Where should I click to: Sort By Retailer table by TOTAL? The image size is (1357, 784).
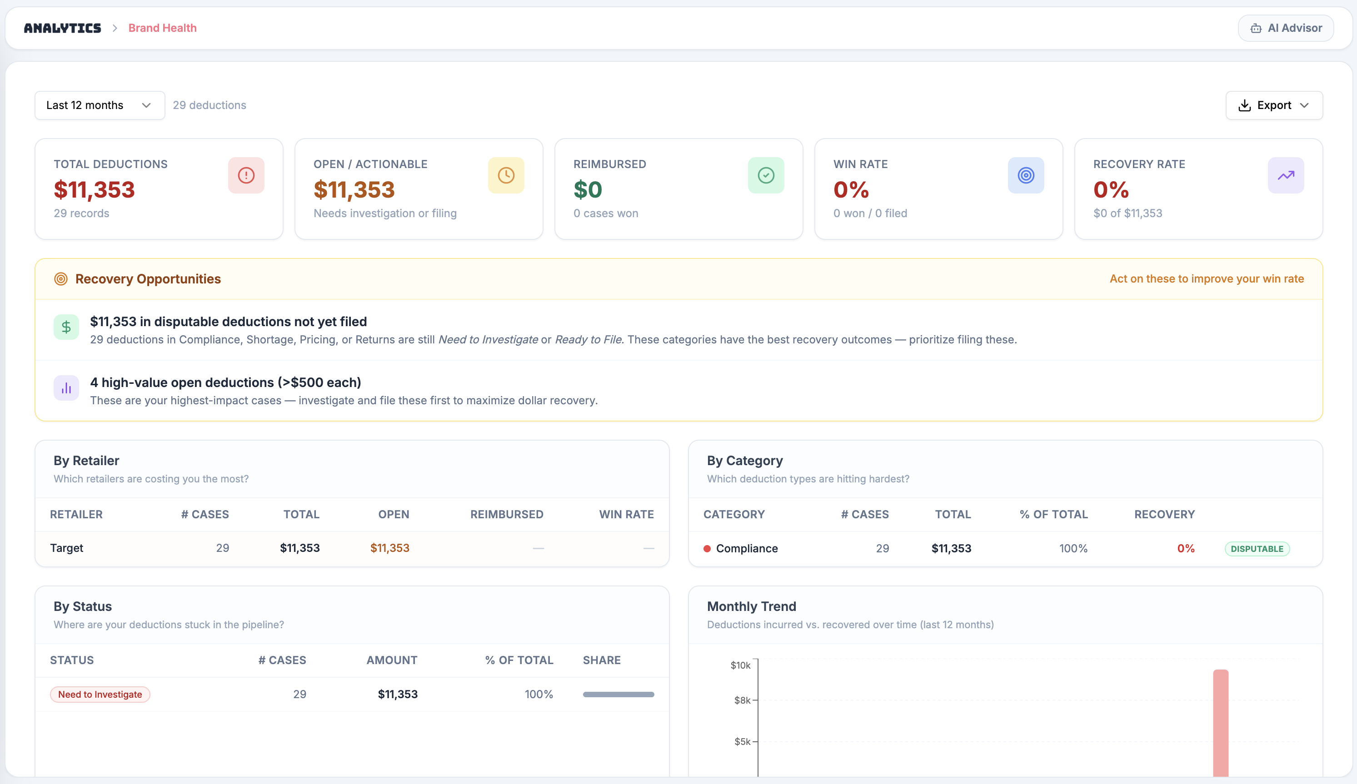coord(302,514)
